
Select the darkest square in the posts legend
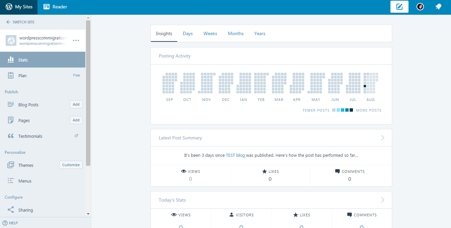351,110
